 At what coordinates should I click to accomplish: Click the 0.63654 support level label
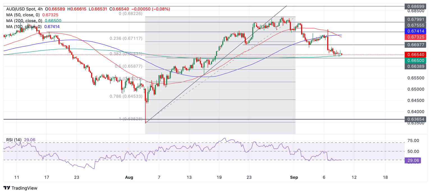[x=415, y=120]
